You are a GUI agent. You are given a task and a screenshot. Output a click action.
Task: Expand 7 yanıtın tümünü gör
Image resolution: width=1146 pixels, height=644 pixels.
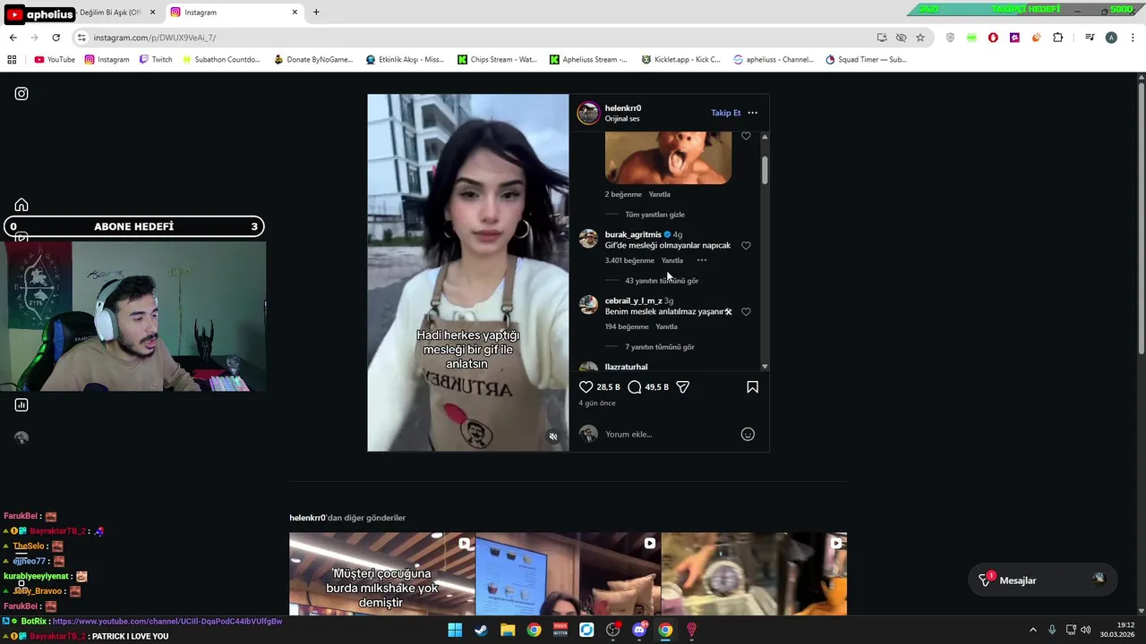click(x=660, y=347)
